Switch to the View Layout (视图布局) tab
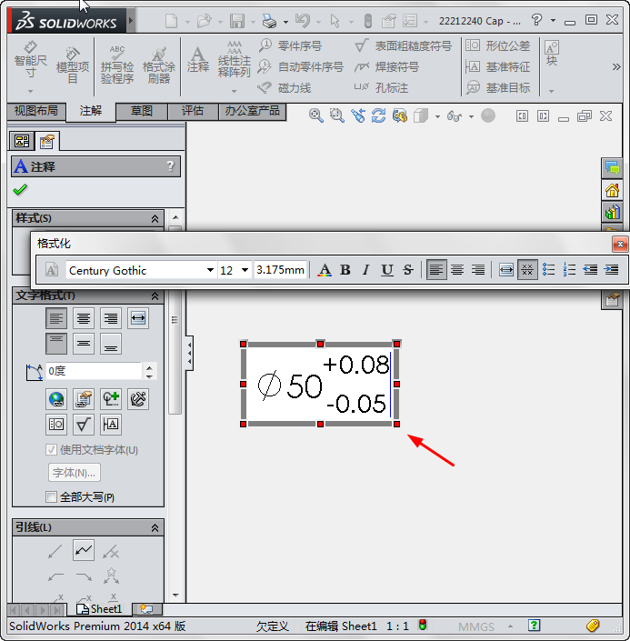Viewport: 630px width, 641px height. 36,111
